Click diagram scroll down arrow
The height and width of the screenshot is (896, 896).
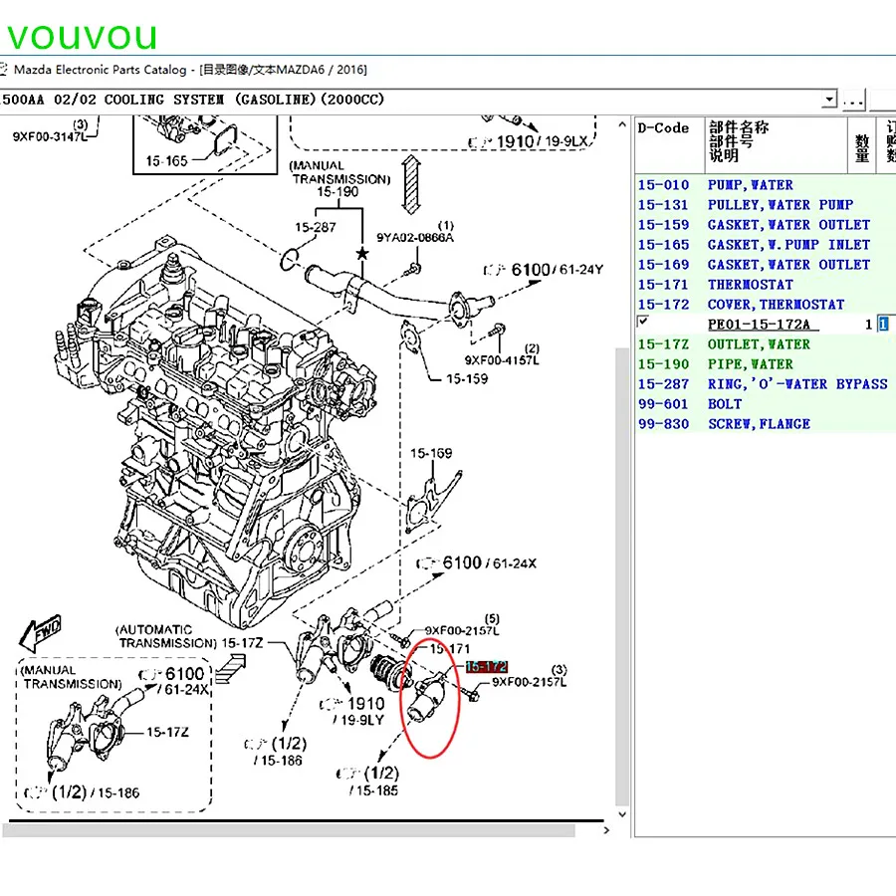tap(622, 814)
